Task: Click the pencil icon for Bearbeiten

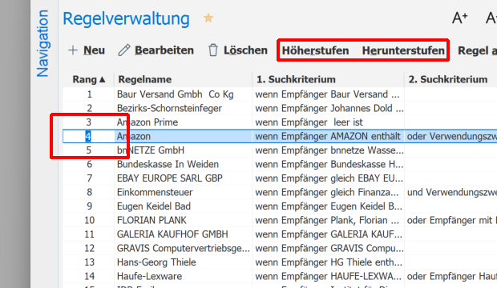Action: pos(124,50)
